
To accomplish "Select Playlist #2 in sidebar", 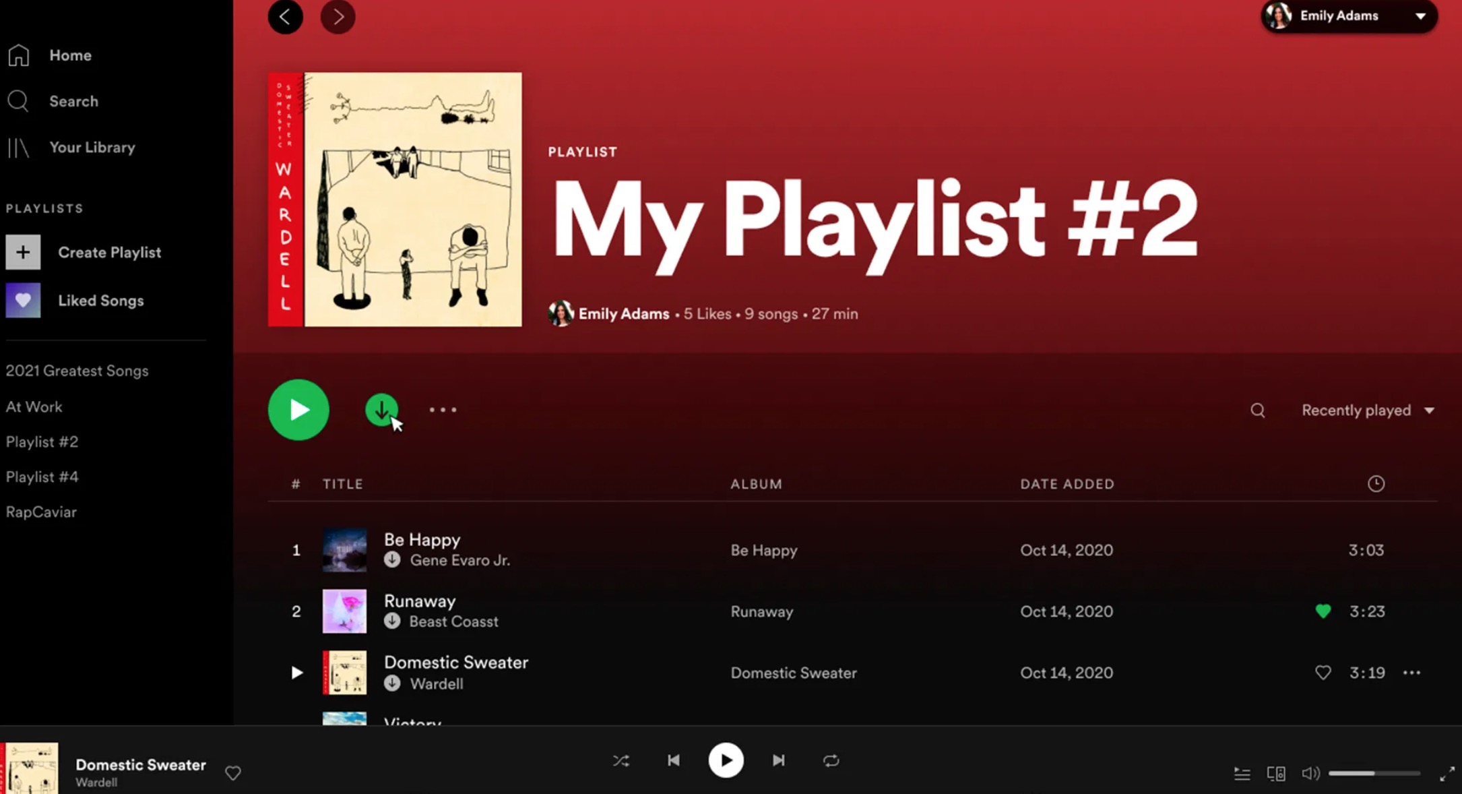I will tap(42, 442).
